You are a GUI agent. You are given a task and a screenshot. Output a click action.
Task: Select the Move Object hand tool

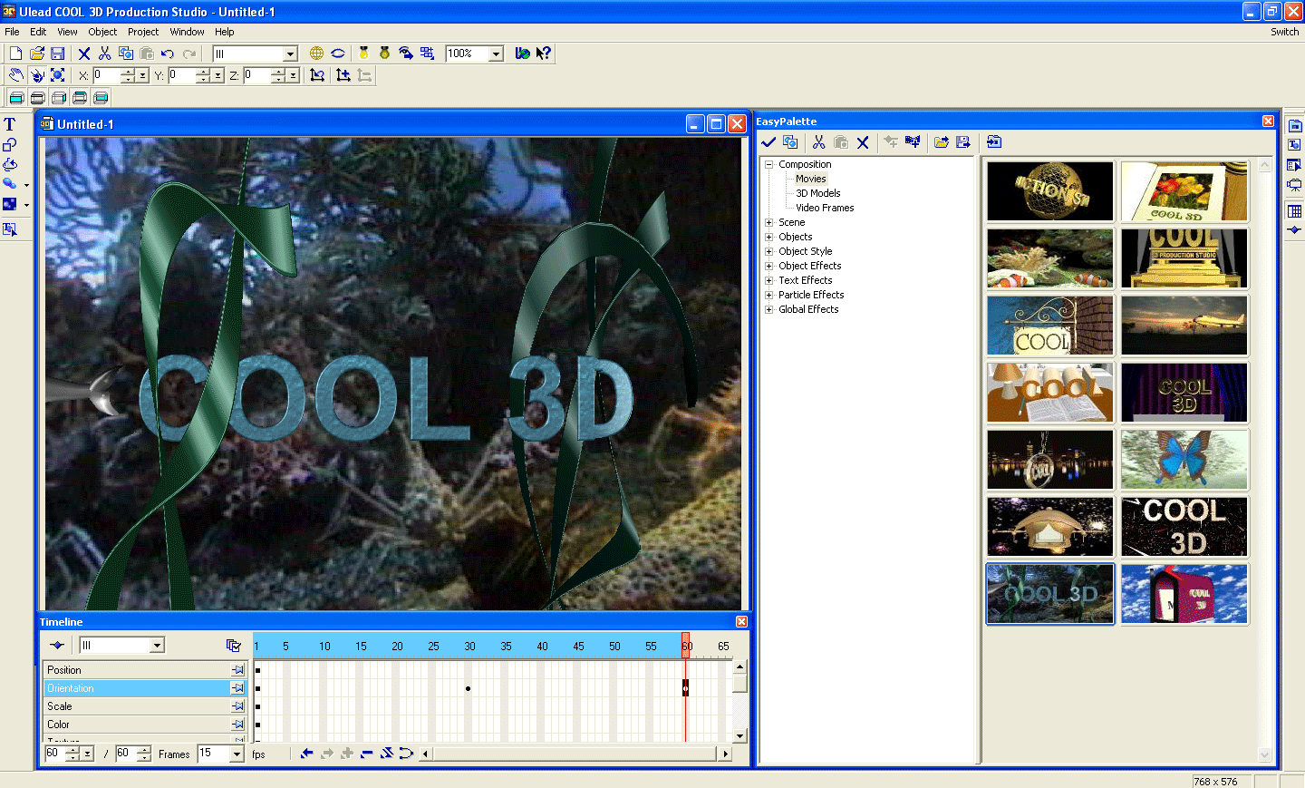(15, 75)
